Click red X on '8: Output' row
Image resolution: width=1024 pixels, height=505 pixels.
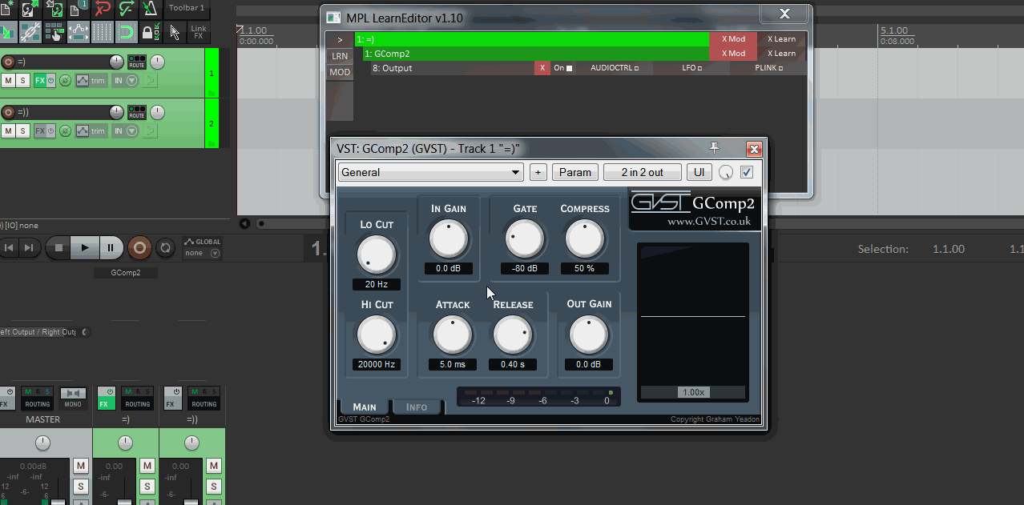pos(542,68)
